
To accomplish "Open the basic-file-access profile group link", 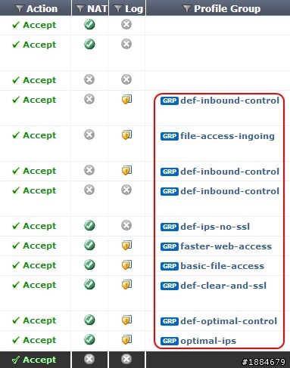I will tap(223, 266).
